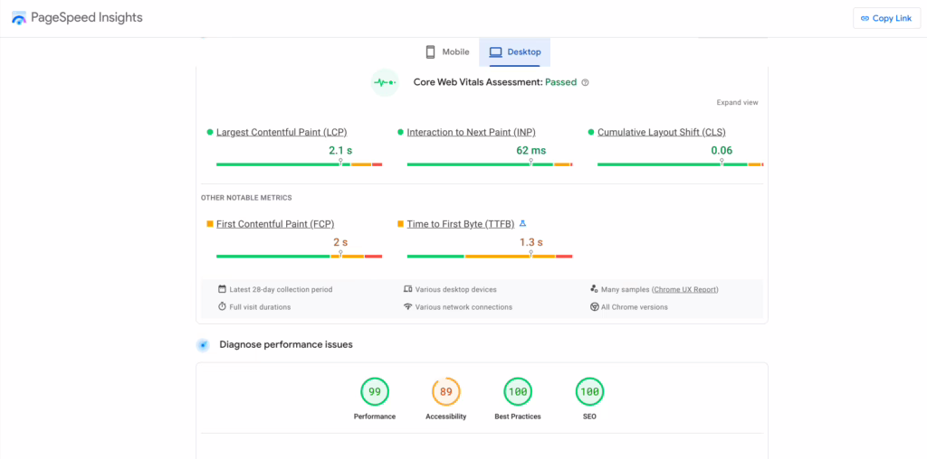Click the CLS distribution bar
The width and height of the screenshot is (927, 459).
[681, 164]
